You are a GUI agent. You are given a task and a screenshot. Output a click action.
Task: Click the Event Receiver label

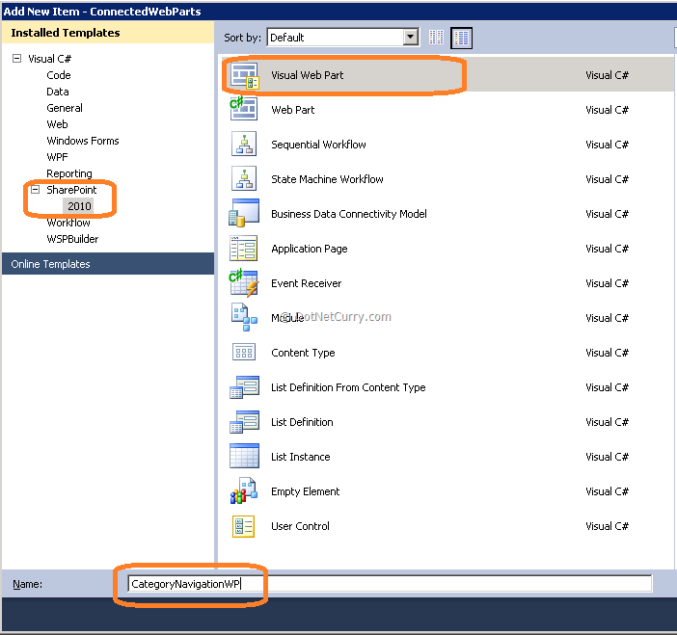pyautogui.click(x=306, y=283)
